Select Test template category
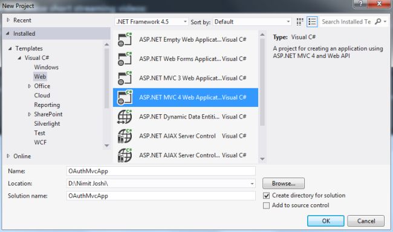Image resolution: width=393 pixels, height=232 pixels. pyautogui.click(x=39, y=133)
